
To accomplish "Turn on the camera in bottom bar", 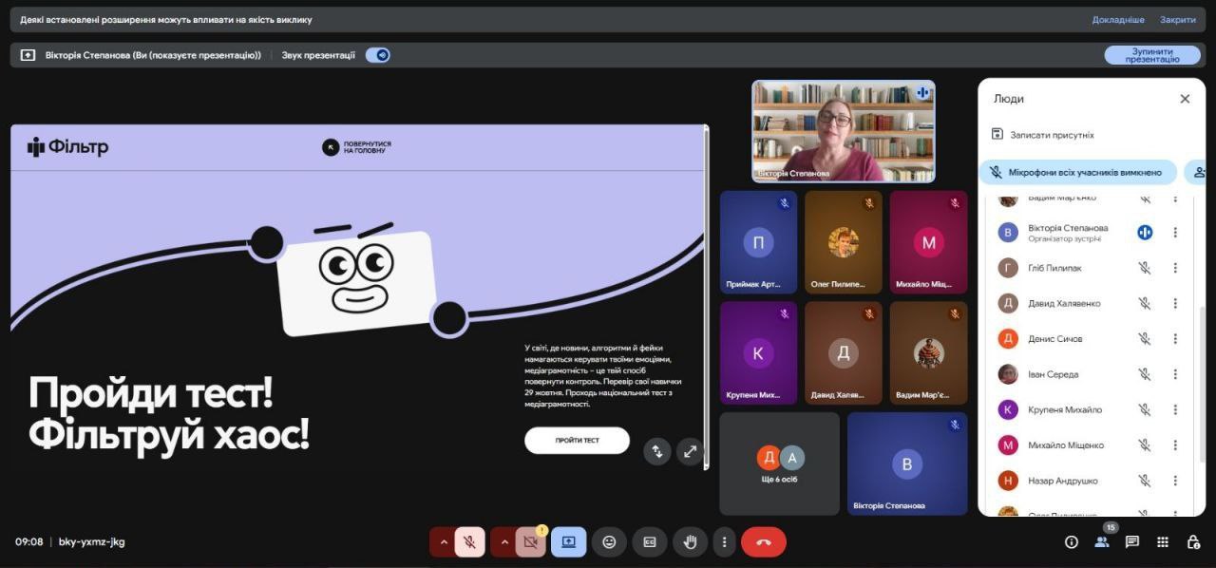I will [531, 541].
